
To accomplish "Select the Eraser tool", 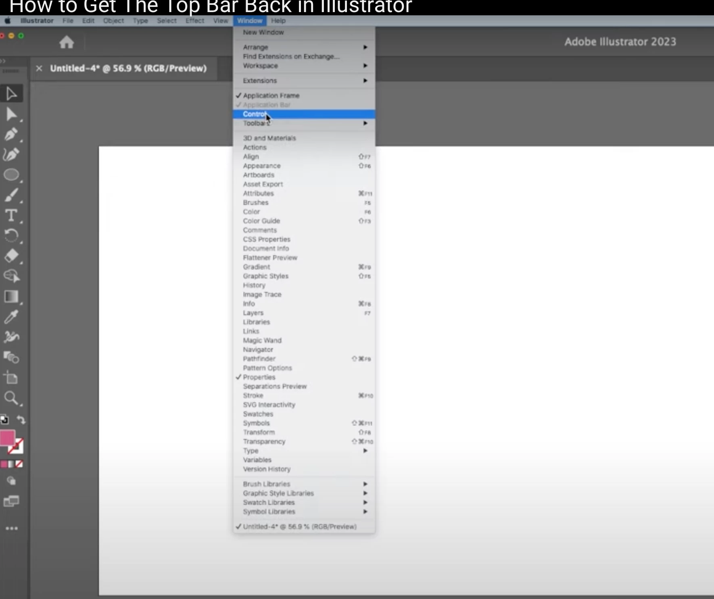I will [x=11, y=256].
